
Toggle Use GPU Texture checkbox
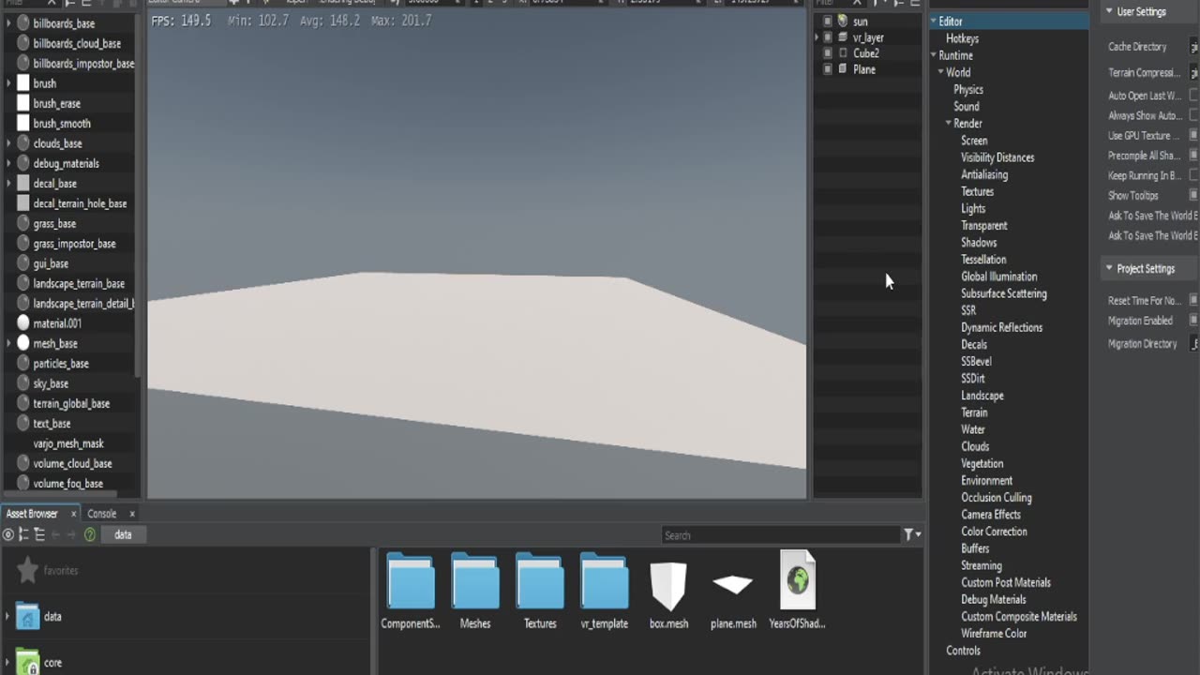click(1193, 135)
